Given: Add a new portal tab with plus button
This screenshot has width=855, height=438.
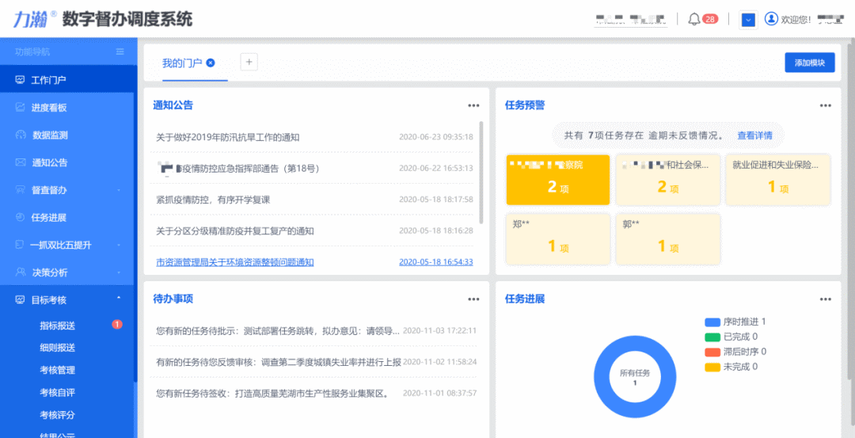Looking at the screenshot, I should 249,63.
